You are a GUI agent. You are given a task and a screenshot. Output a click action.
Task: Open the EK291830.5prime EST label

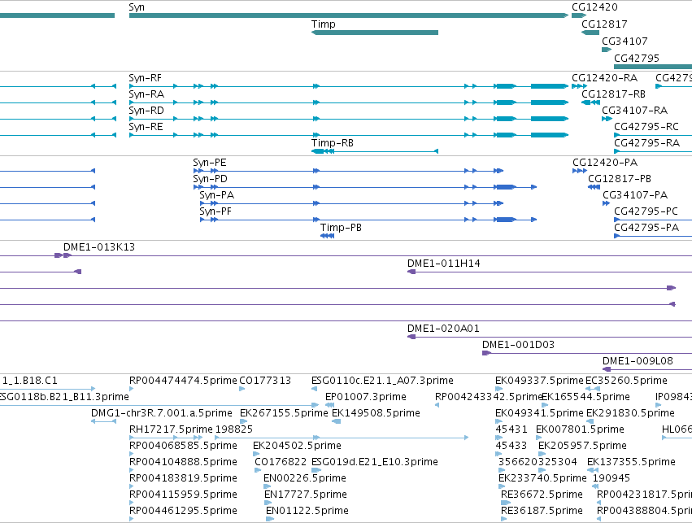click(630, 413)
